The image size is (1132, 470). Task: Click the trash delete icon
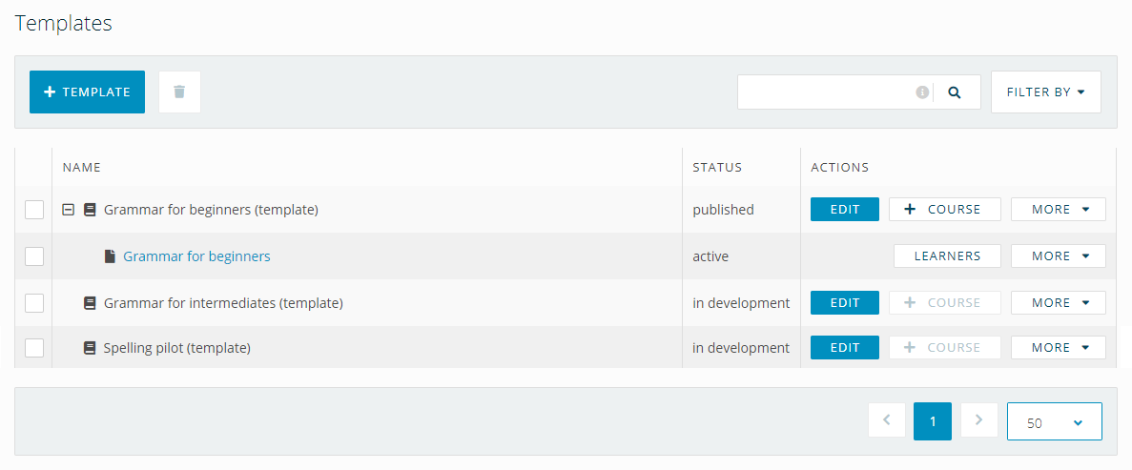[179, 92]
